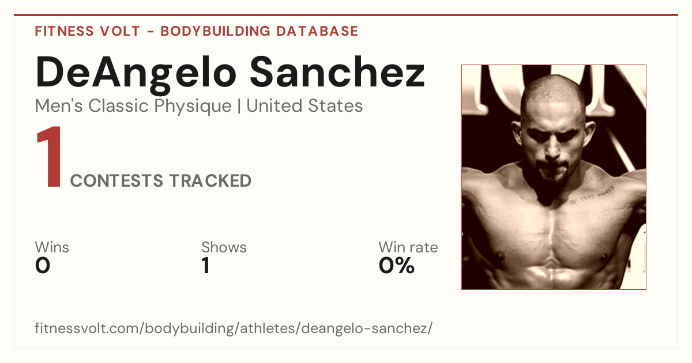This screenshot has width=692, height=363.
Task: Click the United States country label
Action: click(x=304, y=106)
